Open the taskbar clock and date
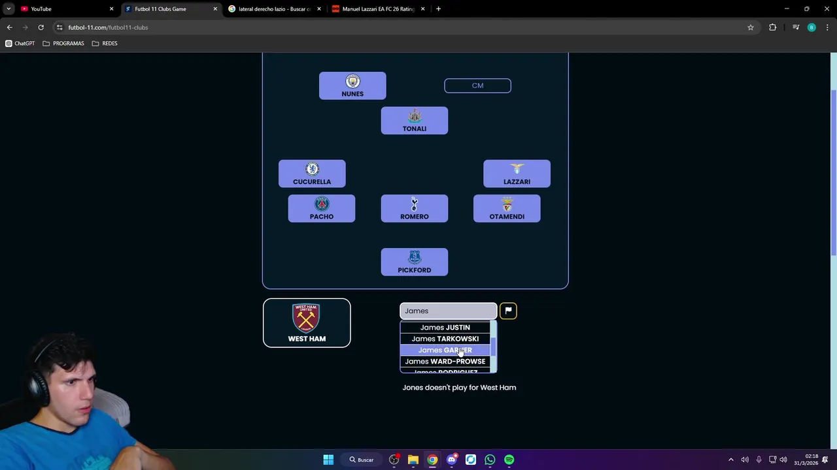This screenshot has height=470, width=837. pos(807,460)
